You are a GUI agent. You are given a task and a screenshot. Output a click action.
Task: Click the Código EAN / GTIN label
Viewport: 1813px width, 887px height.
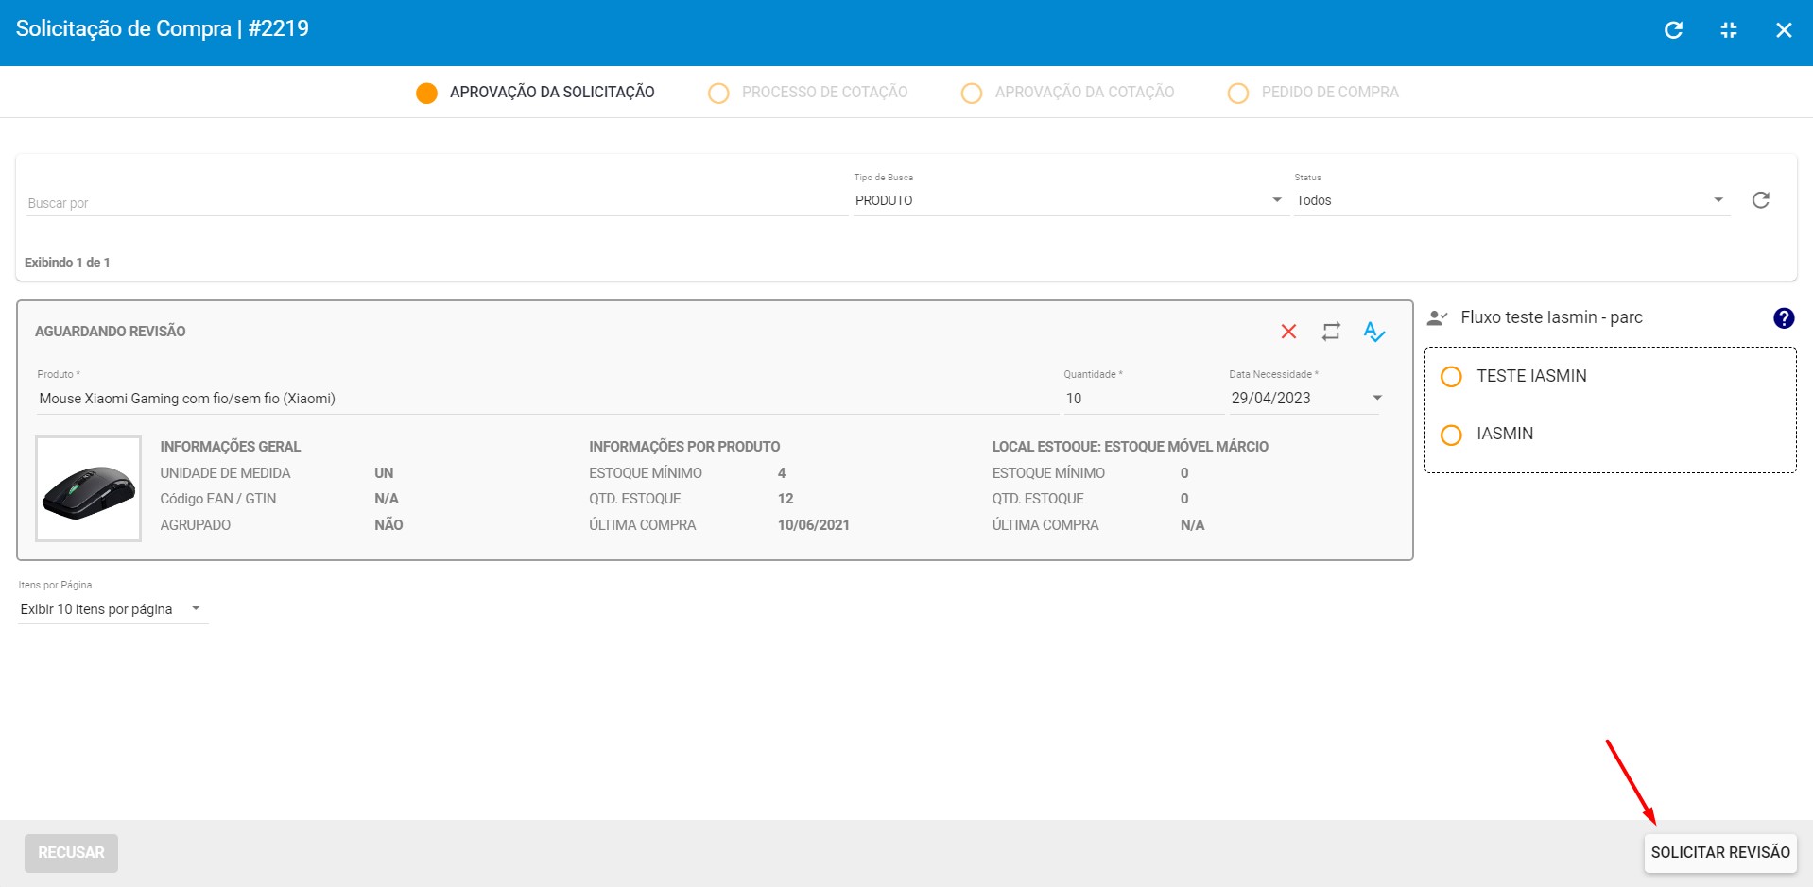218,499
